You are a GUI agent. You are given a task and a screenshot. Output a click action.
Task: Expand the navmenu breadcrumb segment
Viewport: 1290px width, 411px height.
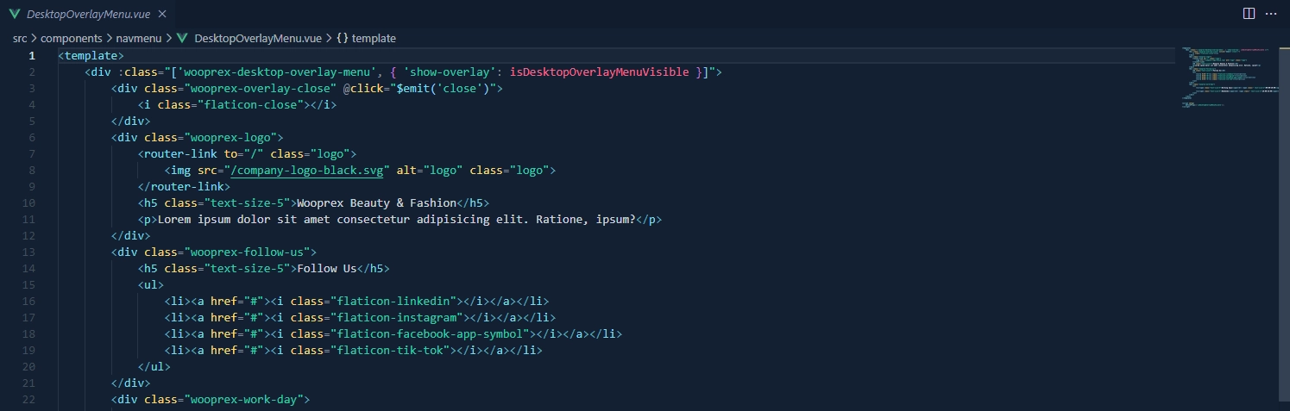pos(138,38)
